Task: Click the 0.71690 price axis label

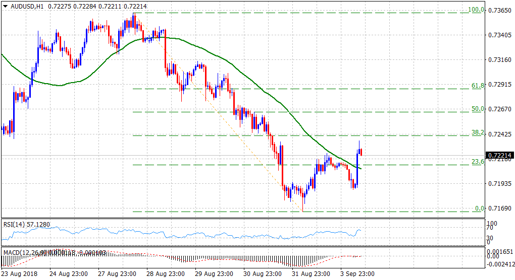Action: pyautogui.click(x=497, y=208)
